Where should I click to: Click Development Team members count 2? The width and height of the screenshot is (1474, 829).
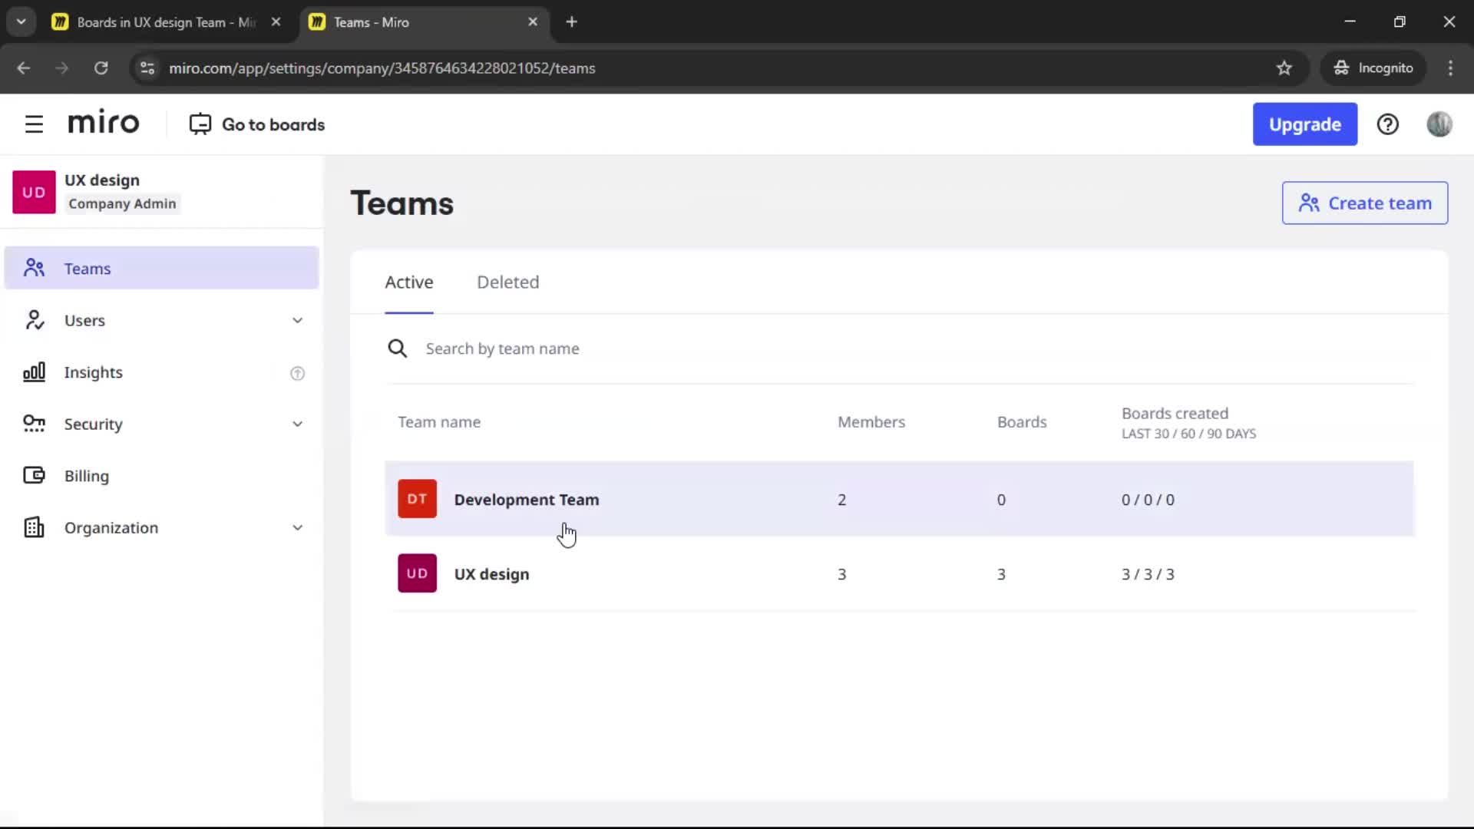tap(841, 500)
